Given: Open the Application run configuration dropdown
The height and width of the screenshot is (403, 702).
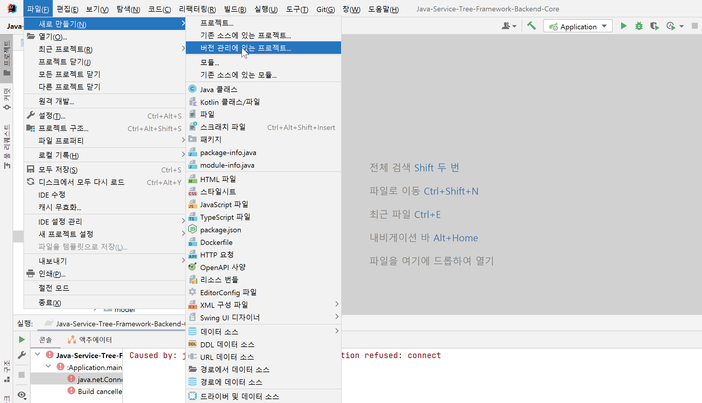Looking at the screenshot, I should (x=578, y=26).
